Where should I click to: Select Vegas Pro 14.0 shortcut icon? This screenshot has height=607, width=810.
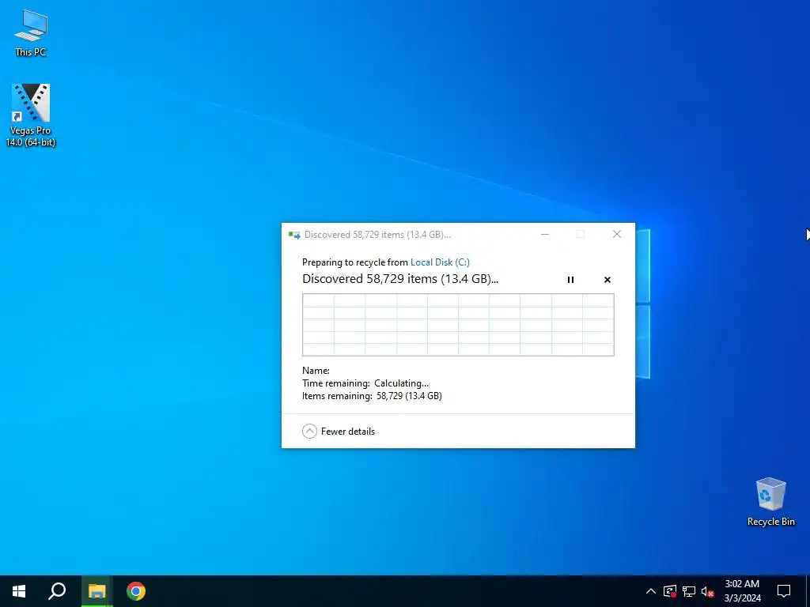click(x=31, y=115)
